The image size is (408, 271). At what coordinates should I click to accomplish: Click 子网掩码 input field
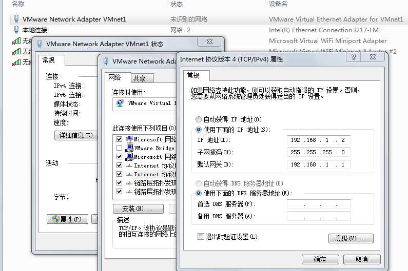319,152
